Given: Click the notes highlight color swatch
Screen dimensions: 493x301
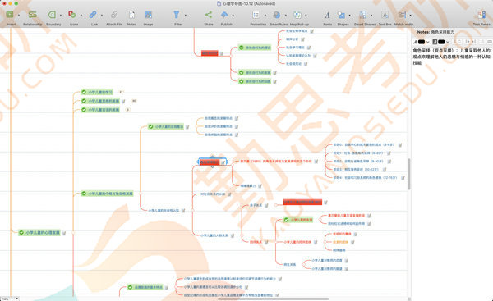Looking at the screenshot, I should (x=441, y=42).
